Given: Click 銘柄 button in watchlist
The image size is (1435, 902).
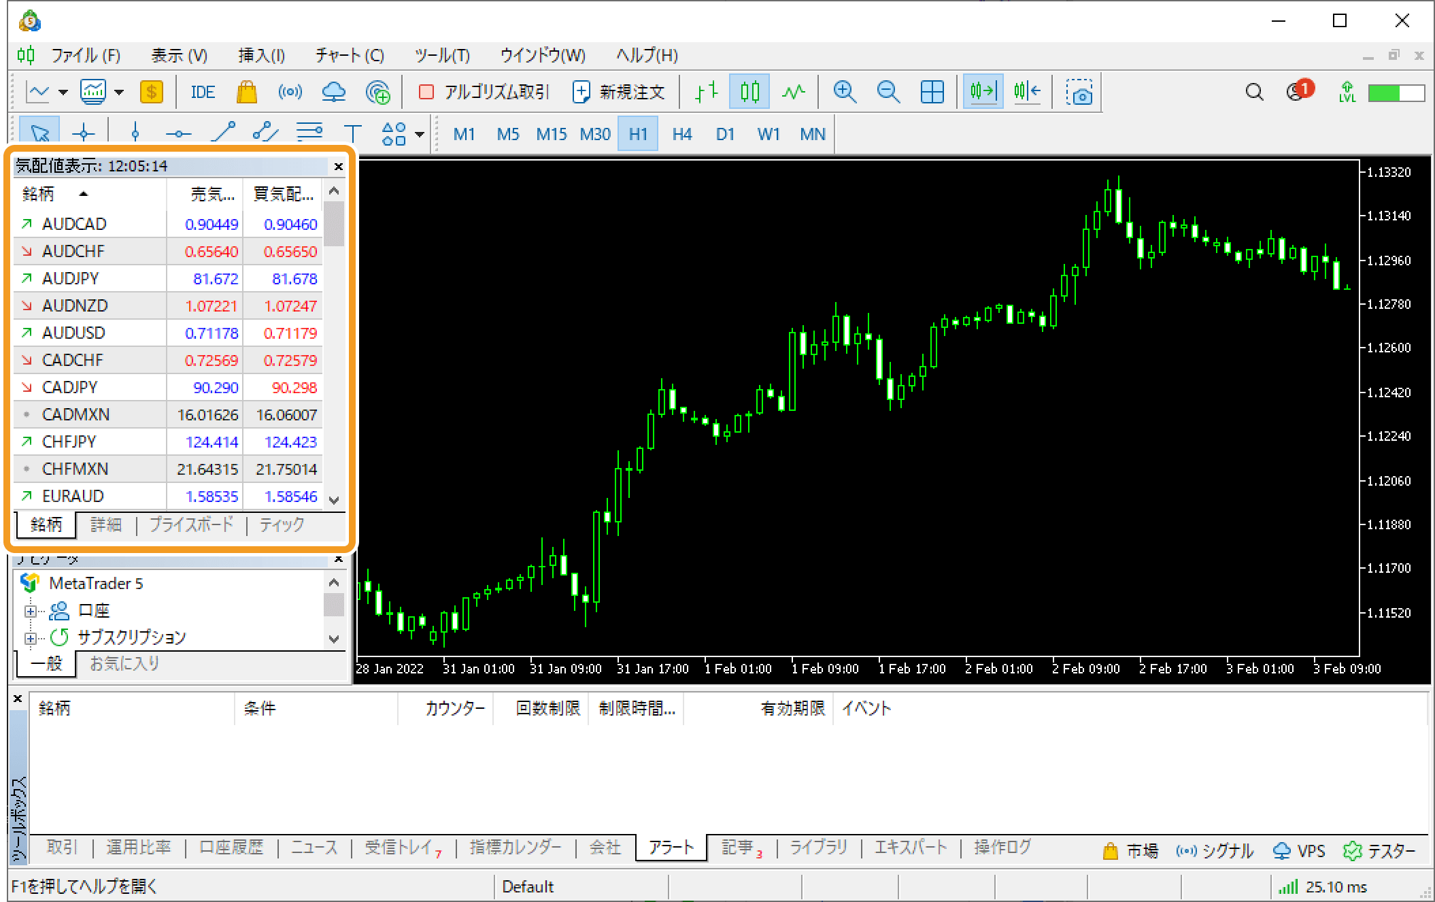Looking at the screenshot, I should pos(44,524).
